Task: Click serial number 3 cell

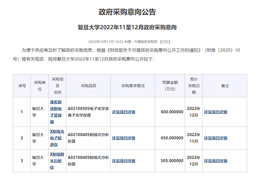Action: point(22,161)
